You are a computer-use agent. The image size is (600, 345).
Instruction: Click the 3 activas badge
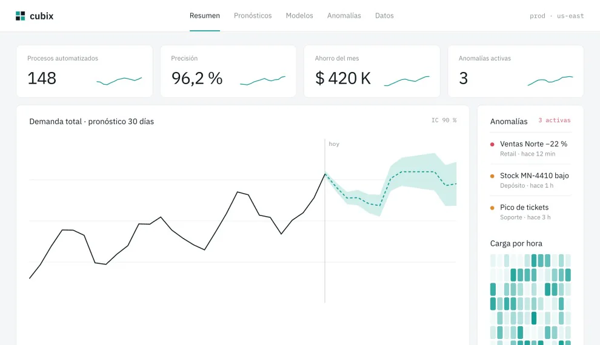tap(555, 120)
